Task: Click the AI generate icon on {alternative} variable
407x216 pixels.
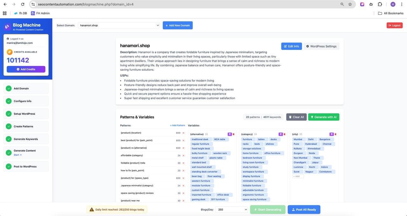Action: click(x=230, y=134)
